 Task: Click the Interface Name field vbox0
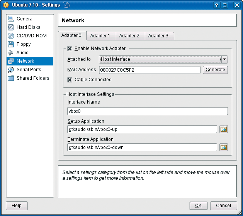(x=148, y=111)
